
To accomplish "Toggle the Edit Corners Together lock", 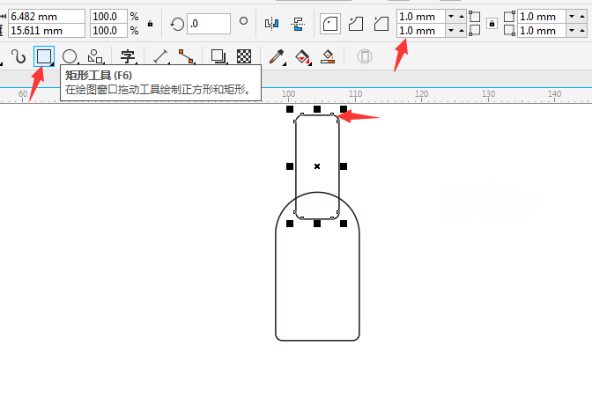I will [492, 24].
